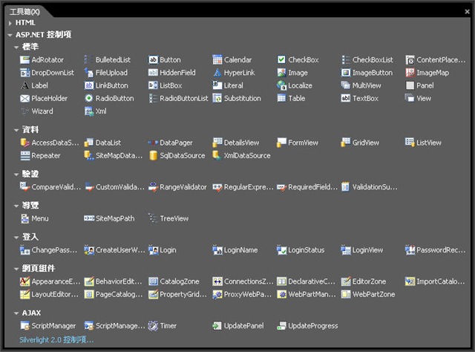The height and width of the screenshot is (352, 475).
Task: Select the UpdatePanel icon
Action: (x=217, y=326)
